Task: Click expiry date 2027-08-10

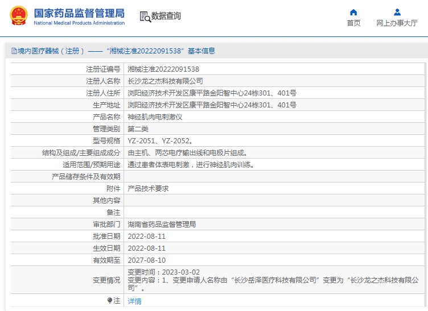Action: click(x=147, y=260)
